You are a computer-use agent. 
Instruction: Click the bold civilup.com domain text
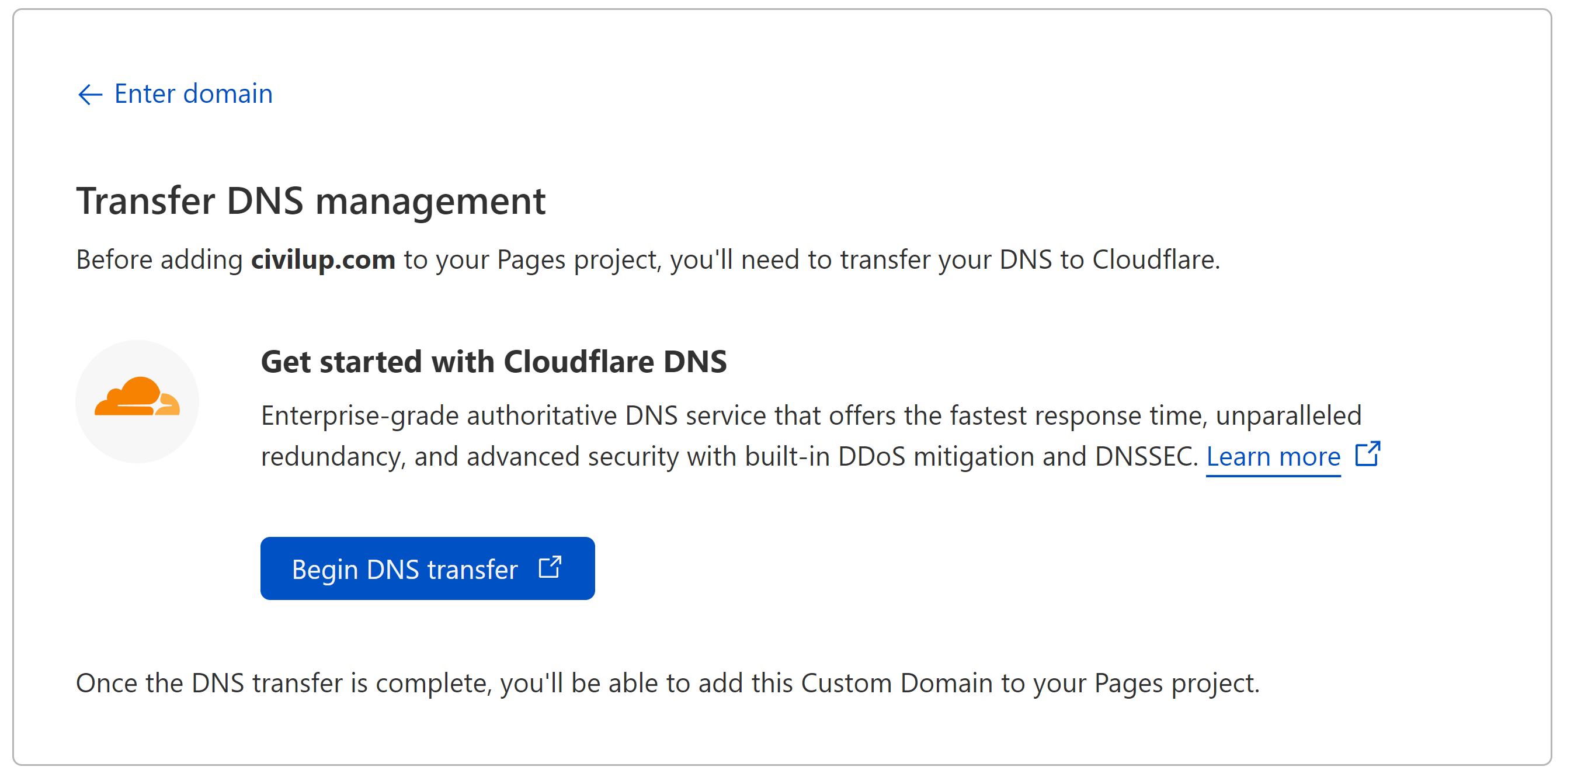pos(322,259)
